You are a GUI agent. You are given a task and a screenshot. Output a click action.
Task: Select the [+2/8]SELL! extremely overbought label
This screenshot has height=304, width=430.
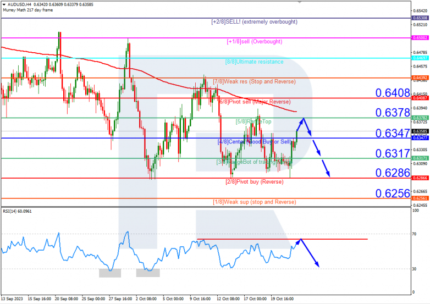tap(254, 21)
